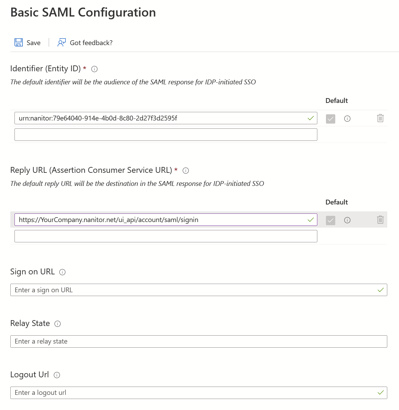
Task: Toggle the Default checkbox for Reply URL
Action: pos(330,220)
